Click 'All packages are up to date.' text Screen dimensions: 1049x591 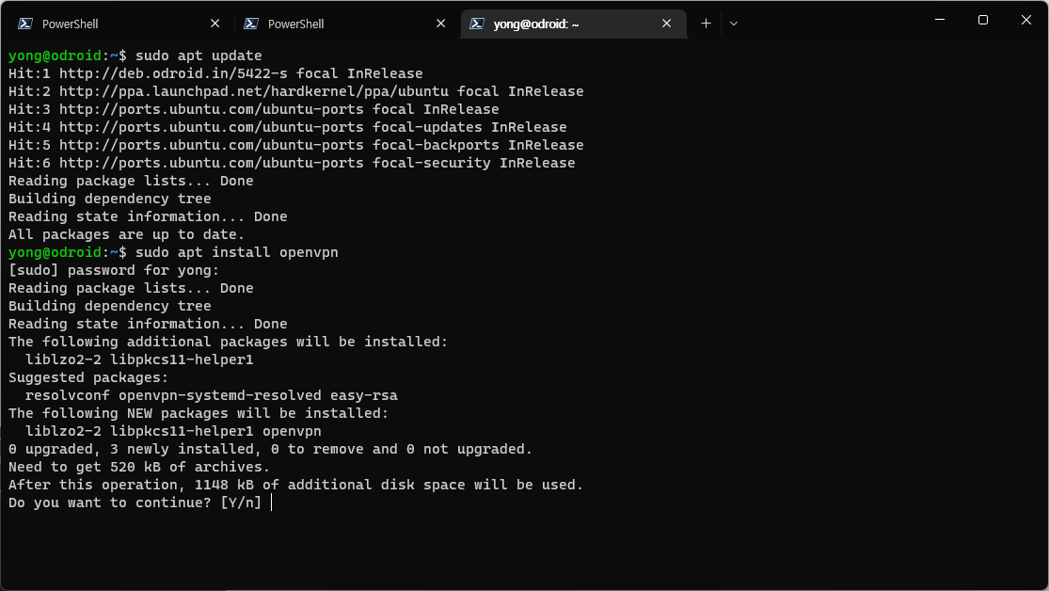(x=126, y=234)
